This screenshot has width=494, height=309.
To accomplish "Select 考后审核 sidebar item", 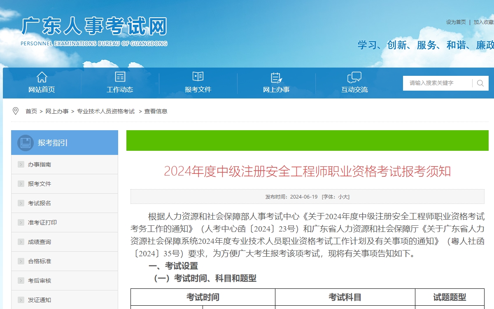I will pyautogui.click(x=40, y=281).
